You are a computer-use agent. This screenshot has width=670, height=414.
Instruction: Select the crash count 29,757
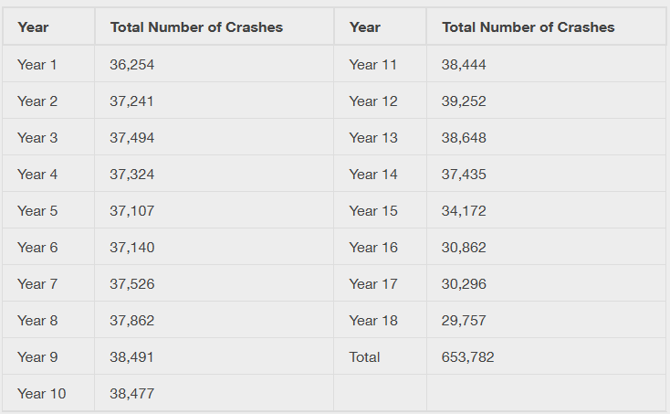(464, 321)
